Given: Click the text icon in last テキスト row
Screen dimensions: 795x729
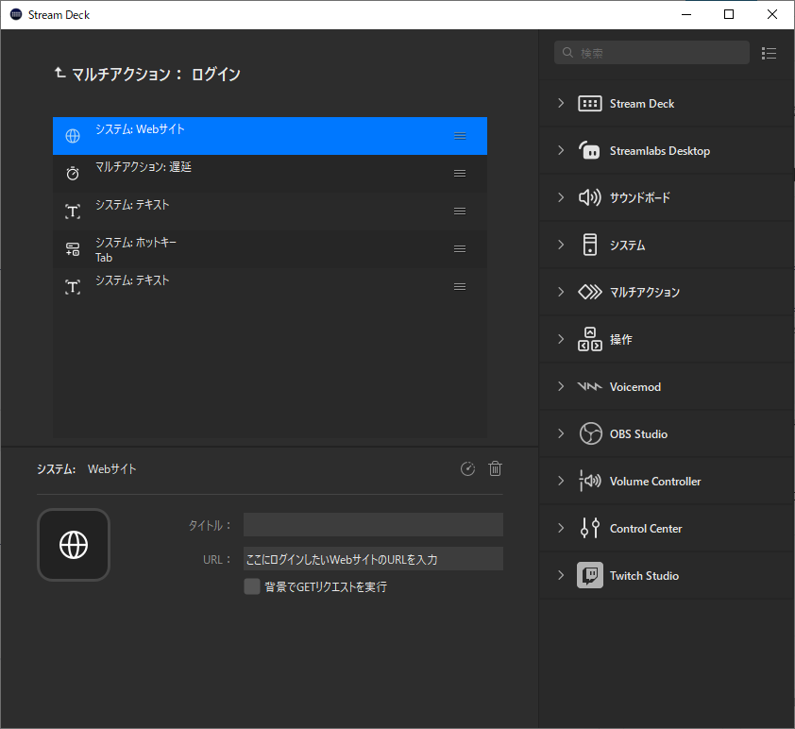Looking at the screenshot, I should click(73, 287).
